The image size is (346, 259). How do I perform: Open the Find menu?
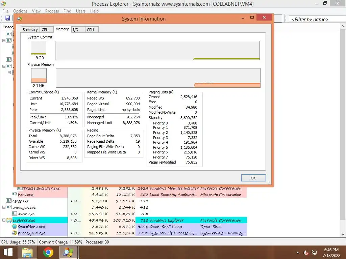[67, 11]
